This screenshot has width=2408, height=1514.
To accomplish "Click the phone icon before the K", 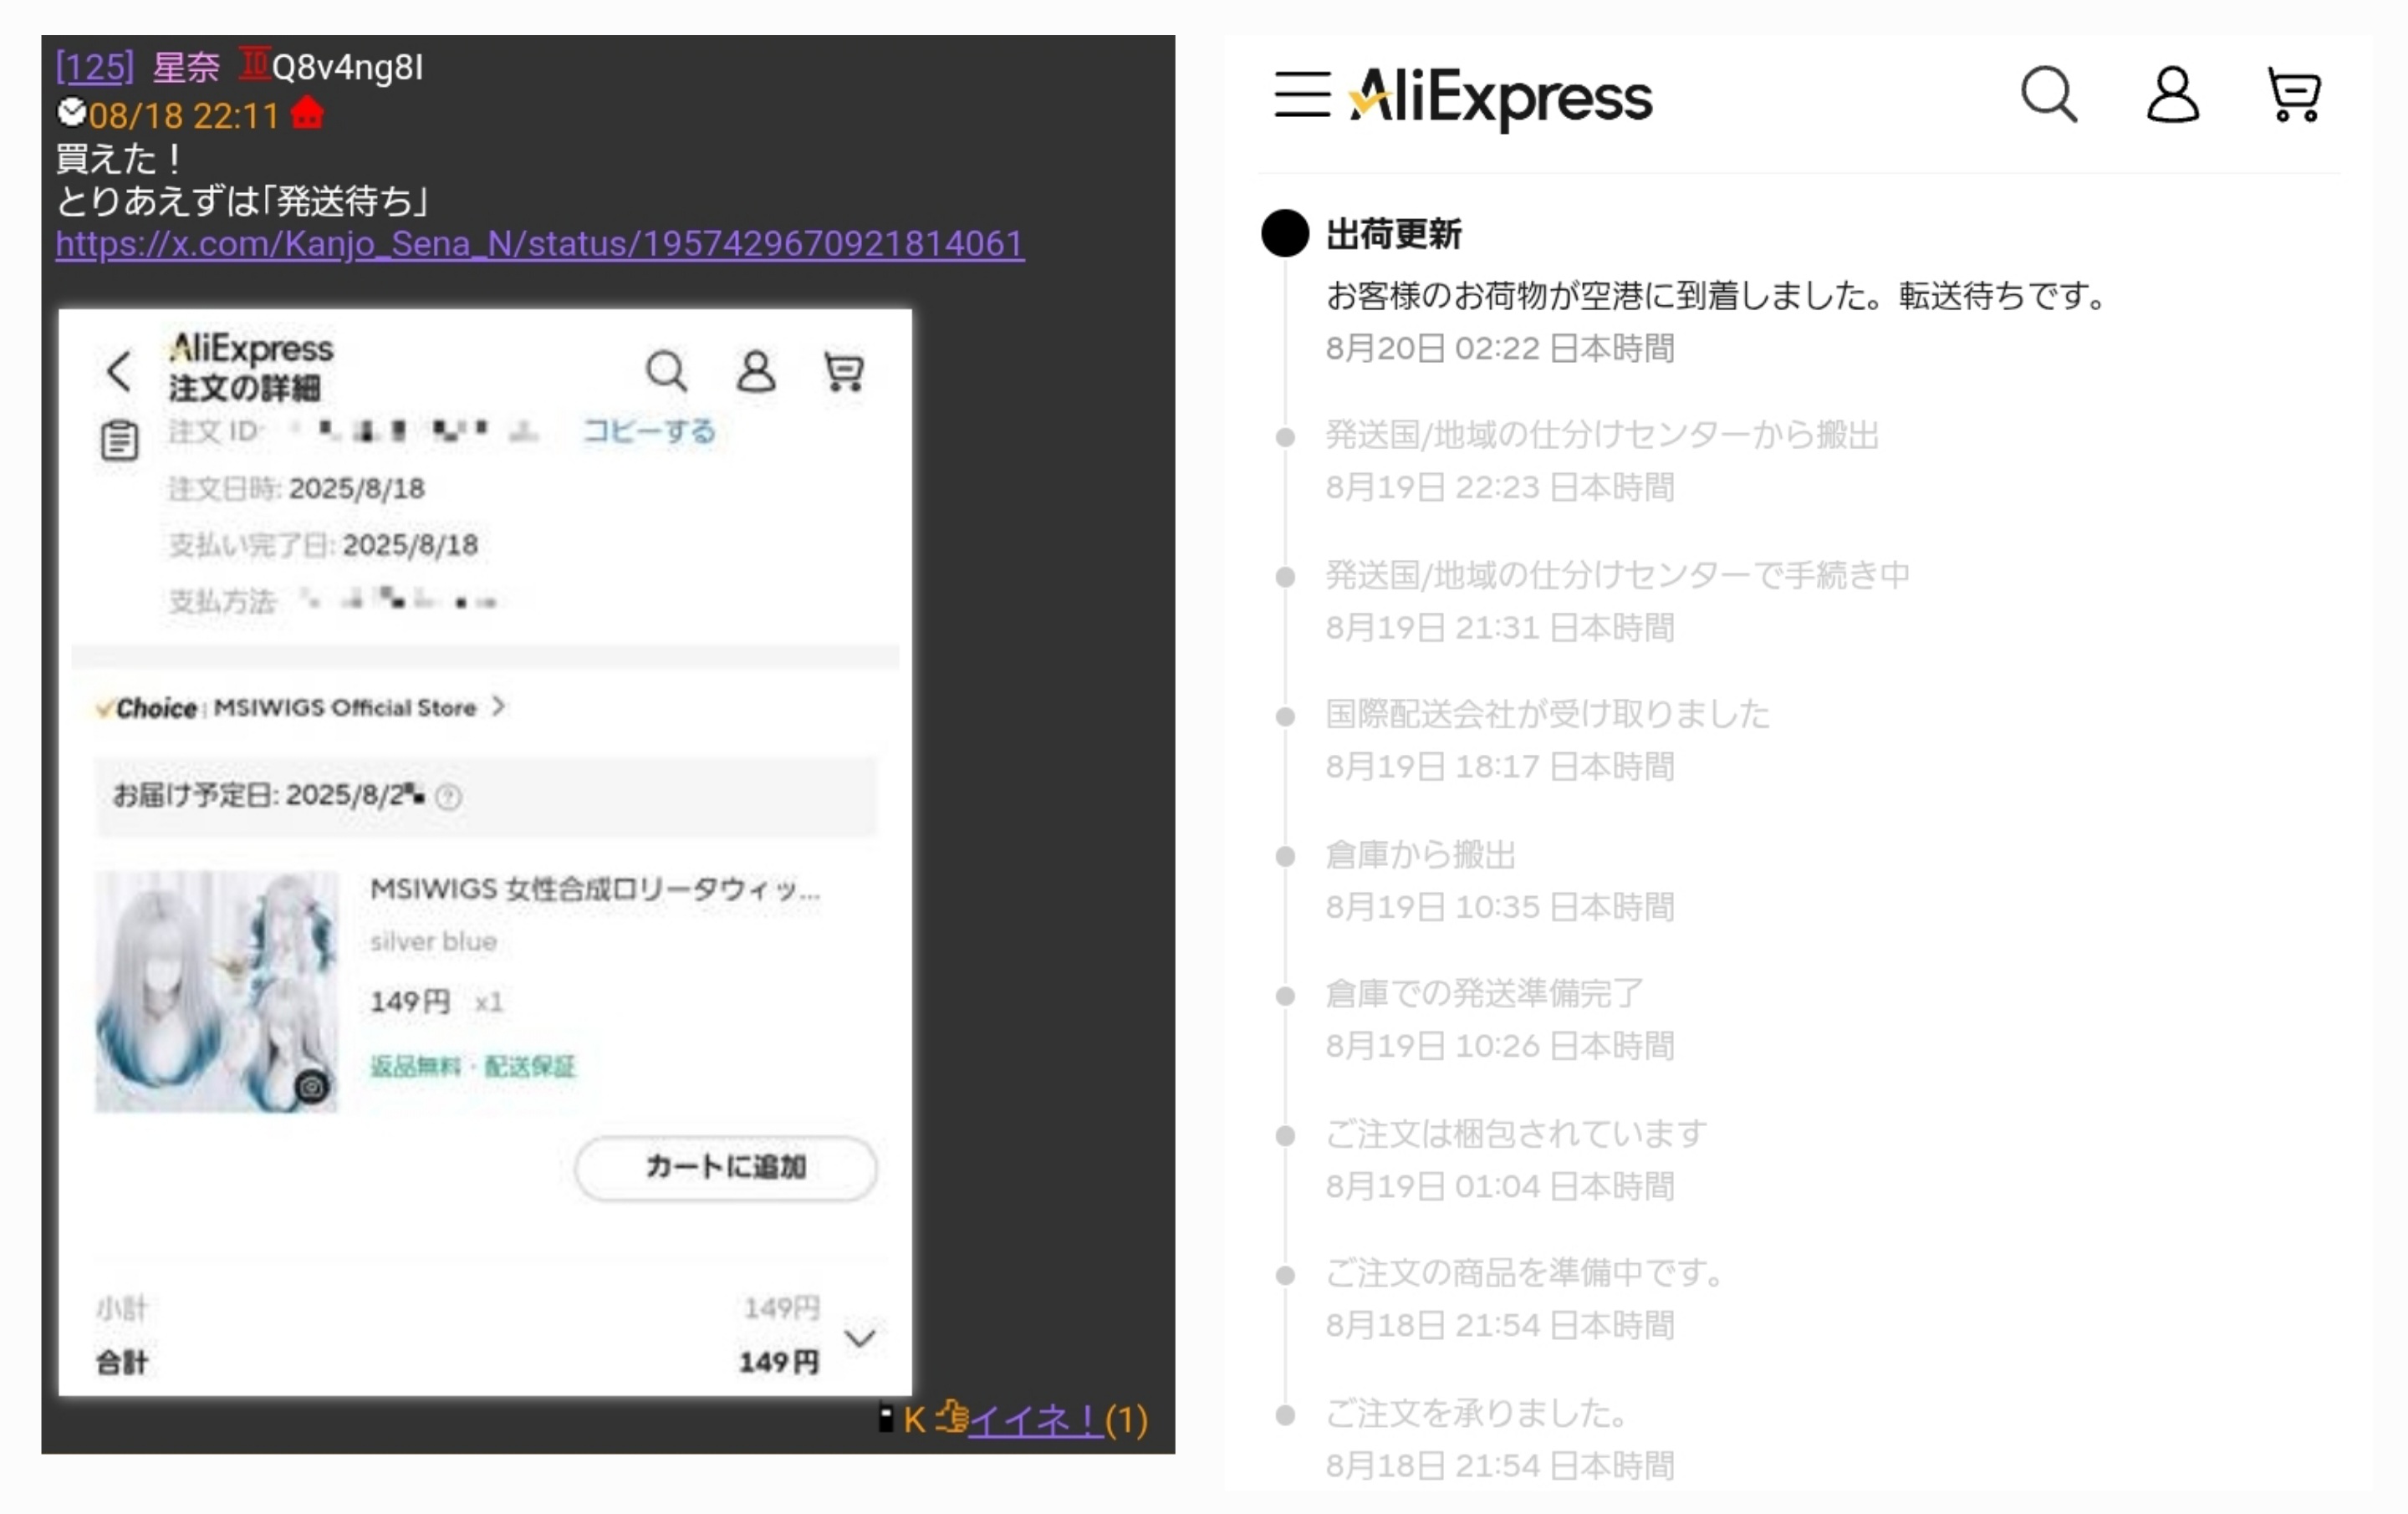I will tap(885, 1417).
